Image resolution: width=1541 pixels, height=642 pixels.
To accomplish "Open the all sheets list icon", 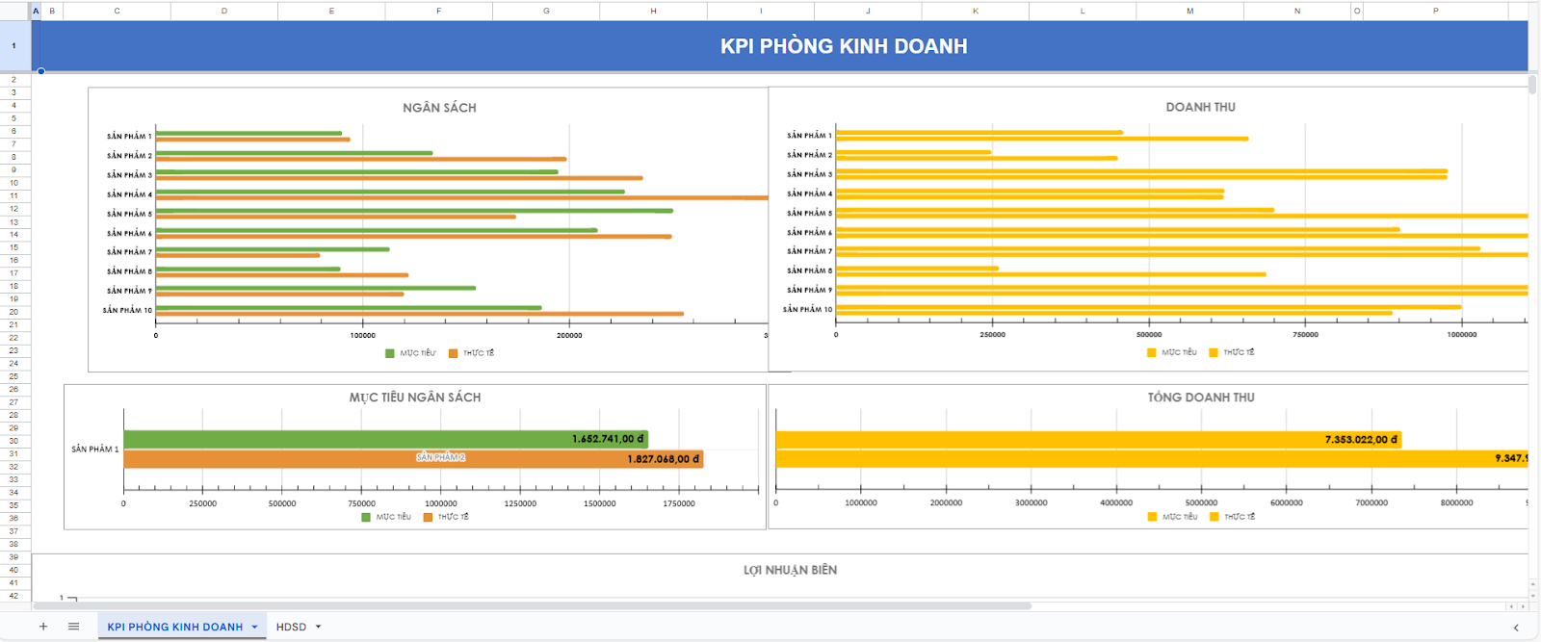I will [73, 627].
